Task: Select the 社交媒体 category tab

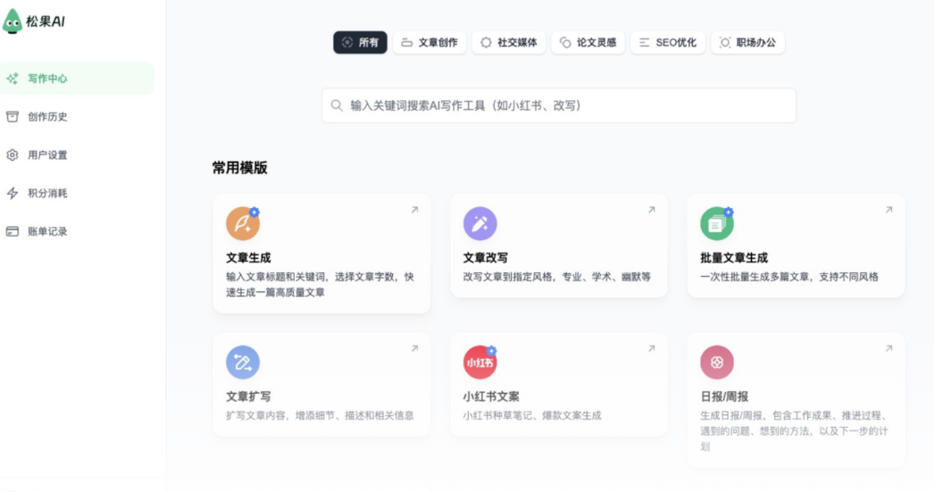Action: [x=509, y=42]
